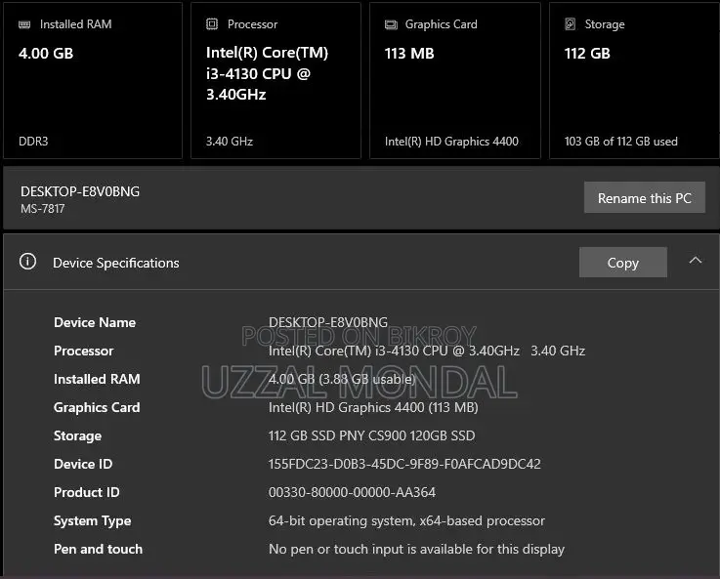Click the Installed RAM memory chip icon
Viewport: 720px width, 579px height.
tap(24, 24)
